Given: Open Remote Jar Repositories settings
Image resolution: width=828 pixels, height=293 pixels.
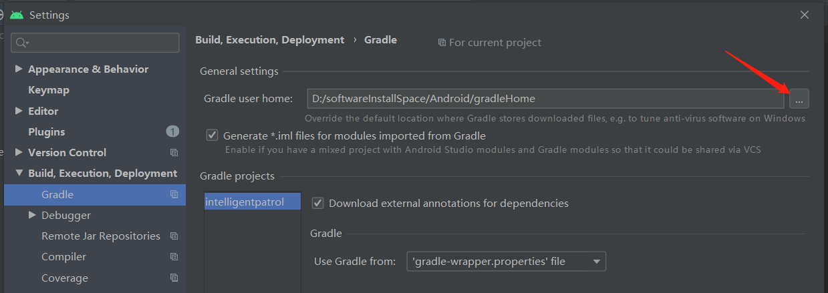Looking at the screenshot, I should click(101, 236).
